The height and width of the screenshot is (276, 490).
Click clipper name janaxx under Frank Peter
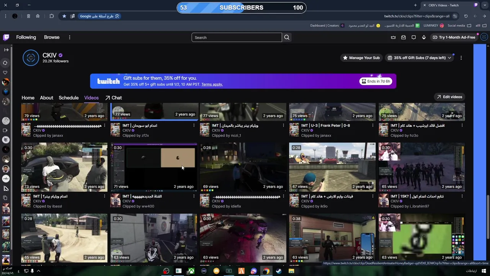(x=326, y=135)
